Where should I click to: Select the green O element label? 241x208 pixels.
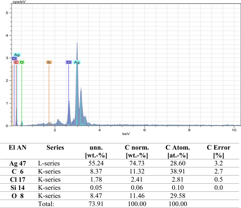[x=22, y=62]
